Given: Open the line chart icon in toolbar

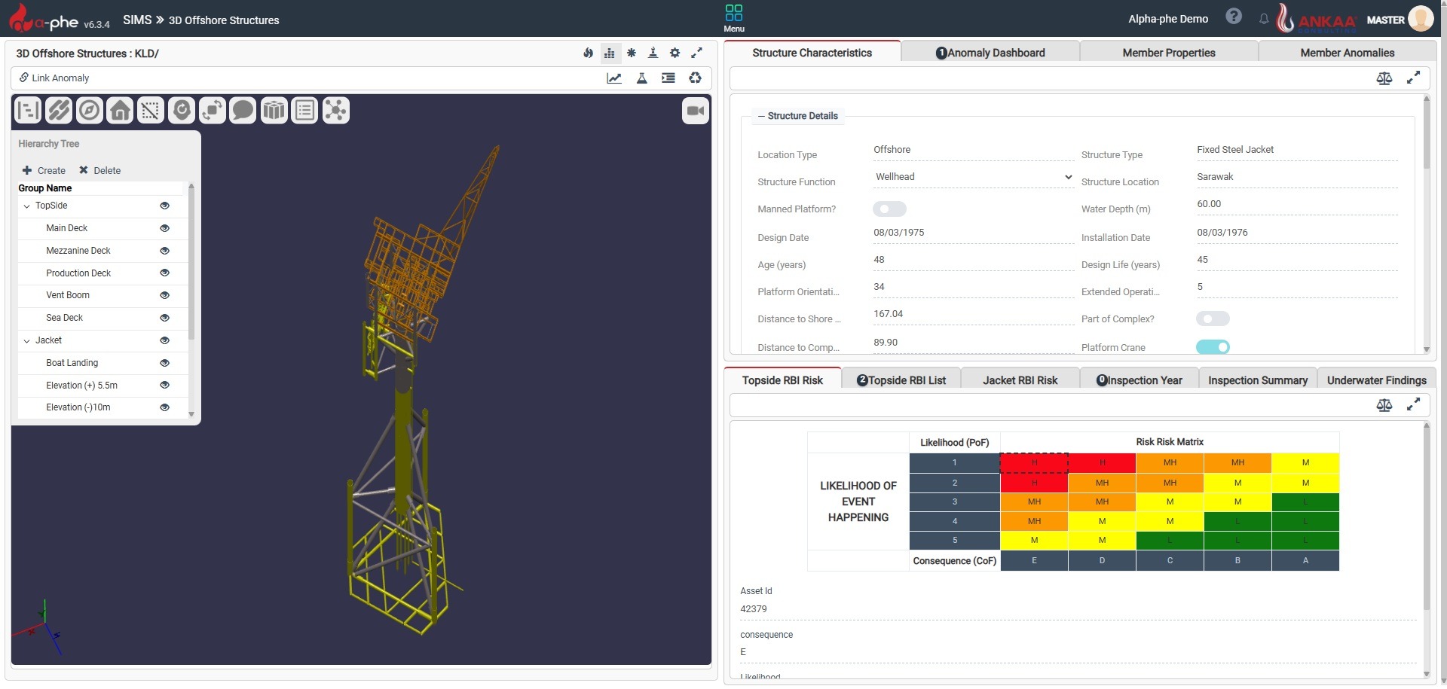Looking at the screenshot, I should (x=614, y=78).
